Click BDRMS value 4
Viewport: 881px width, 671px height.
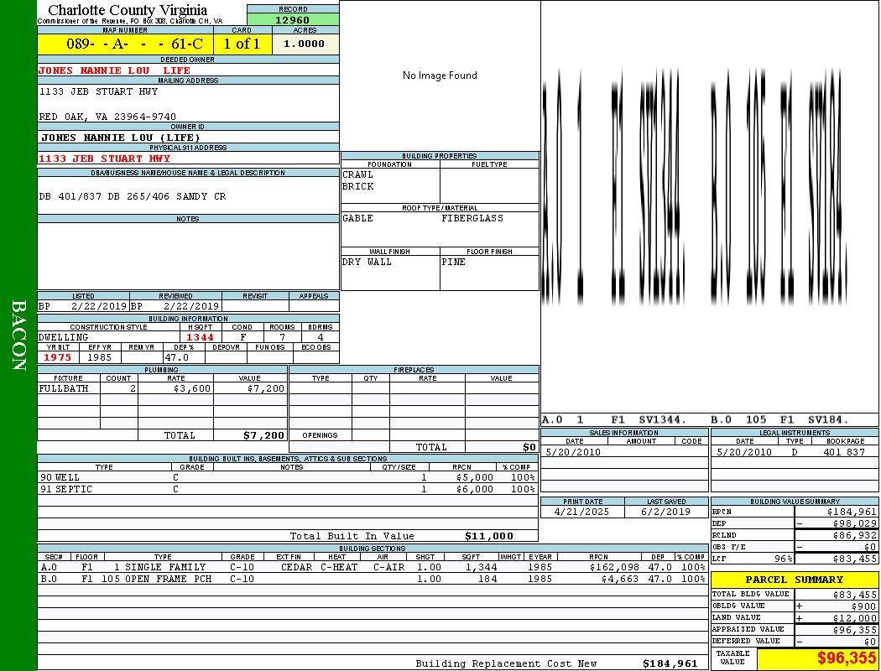click(x=321, y=337)
